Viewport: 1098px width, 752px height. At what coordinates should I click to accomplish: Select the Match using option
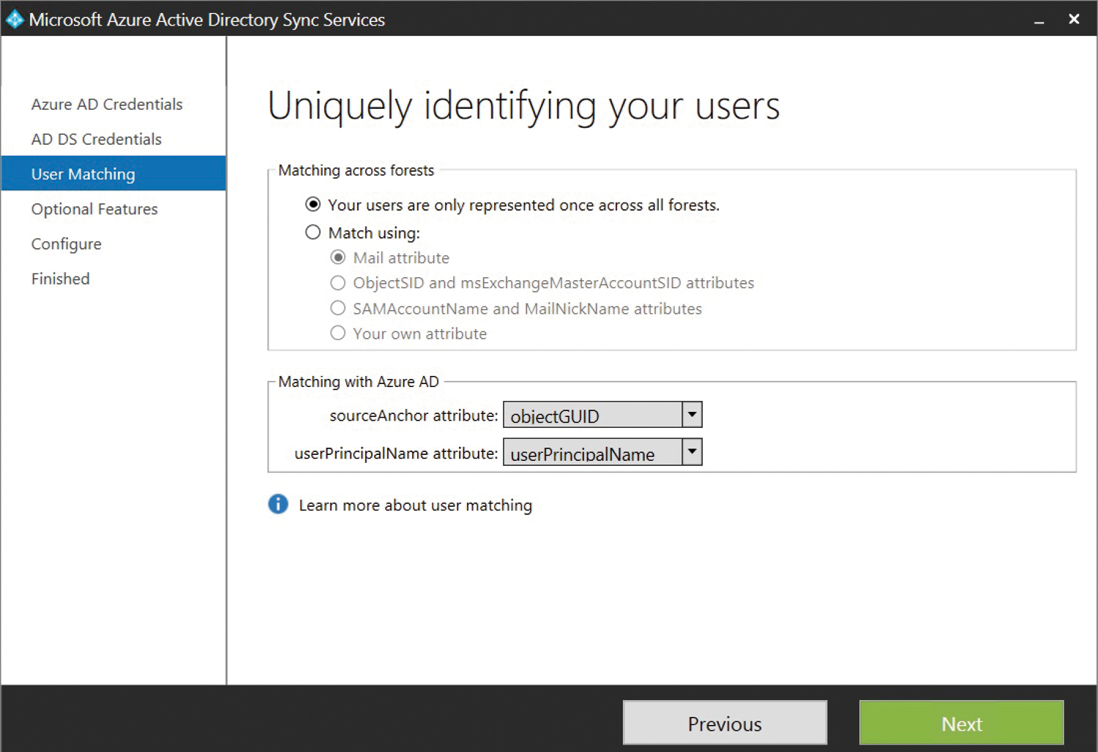(x=313, y=232)
